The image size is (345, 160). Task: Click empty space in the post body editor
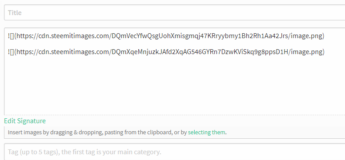174,86
